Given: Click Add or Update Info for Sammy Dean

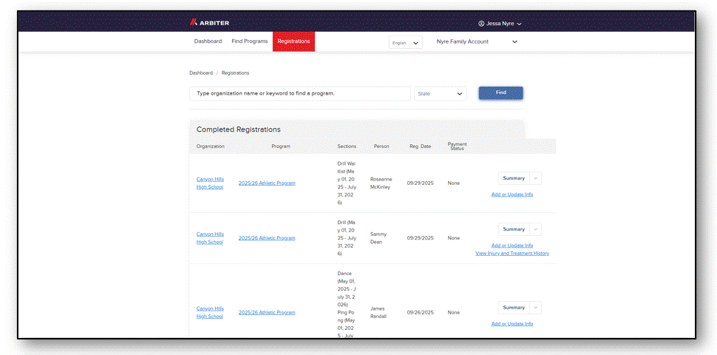Looking at the screenshot, I should point(512,246).
